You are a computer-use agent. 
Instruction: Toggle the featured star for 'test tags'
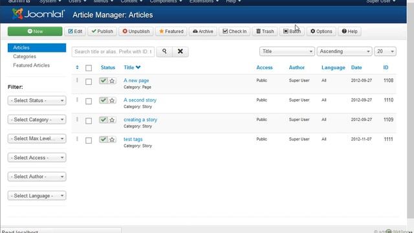click(112, 139)
